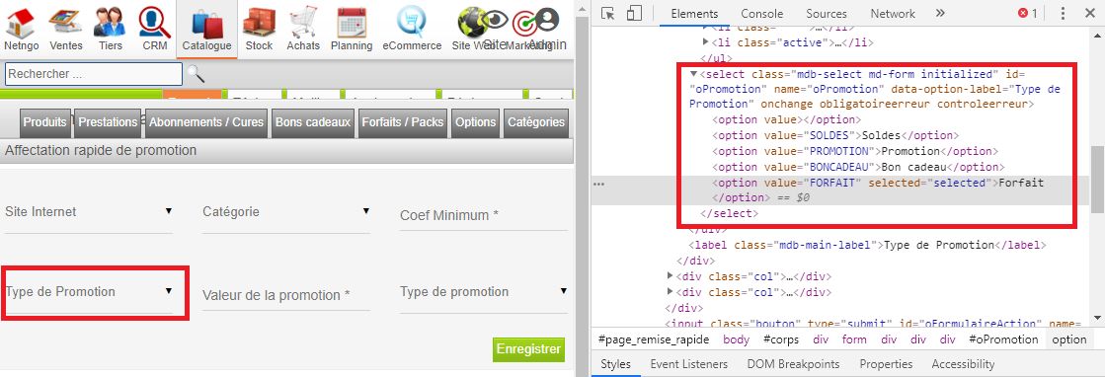Select the label mdb-main-label line
The height and width of the screenshot is (377, 1105).
pos(868,245)
